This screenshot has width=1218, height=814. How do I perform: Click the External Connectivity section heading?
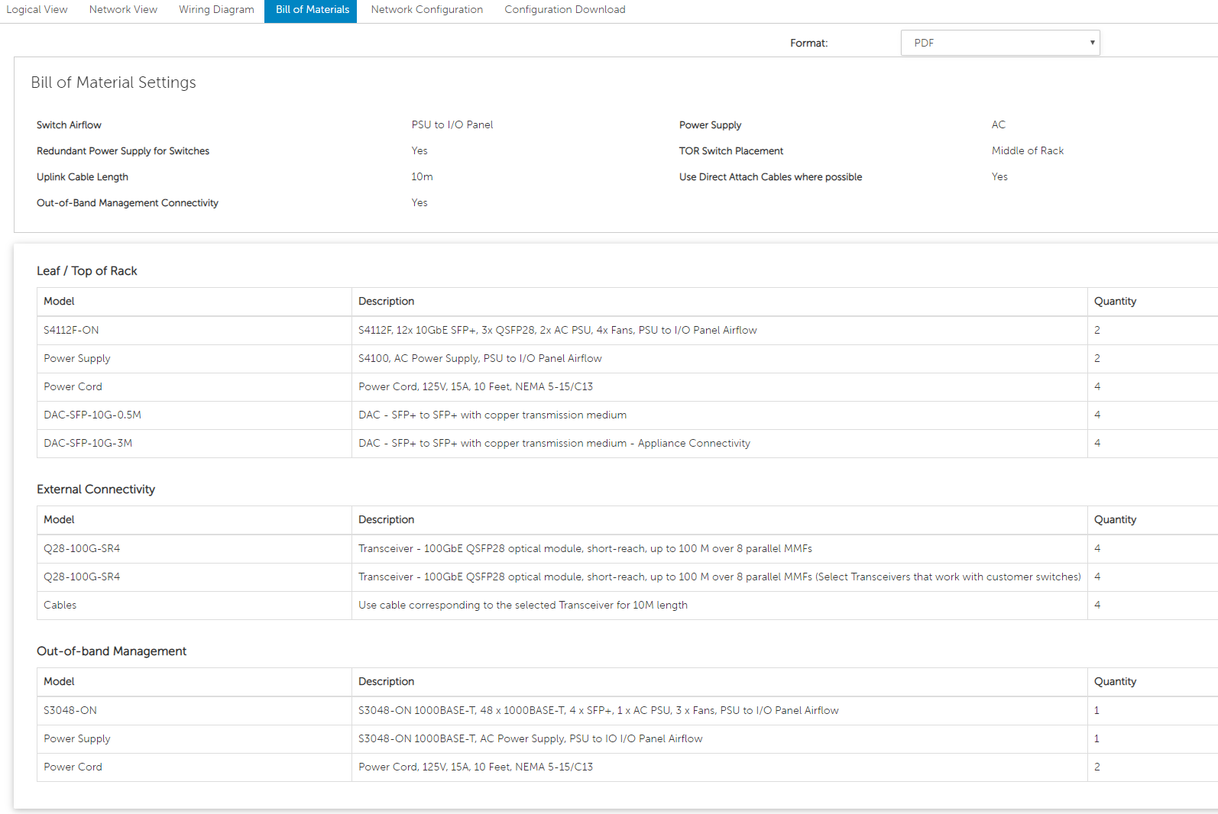coord(96,489)
